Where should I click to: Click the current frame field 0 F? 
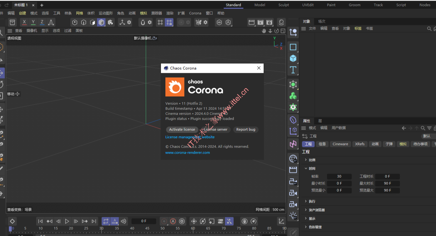[144, 221]
